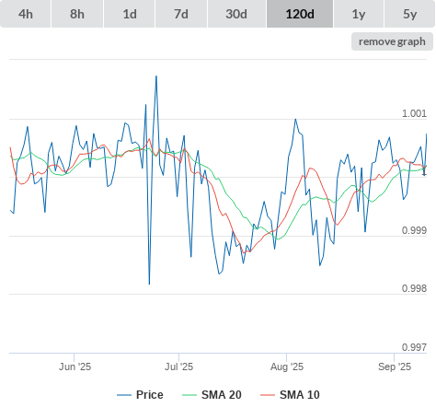Select the active 120d tab
This screenshot has width=436, height=419.
[x=300, y=14]
